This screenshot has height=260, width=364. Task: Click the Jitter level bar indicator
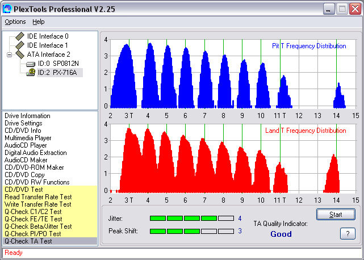point(192,218)
